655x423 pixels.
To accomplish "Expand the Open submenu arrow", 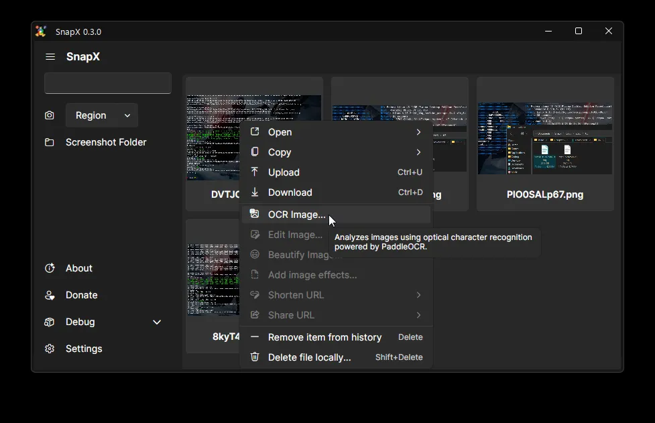I will [x=418, y=132].
